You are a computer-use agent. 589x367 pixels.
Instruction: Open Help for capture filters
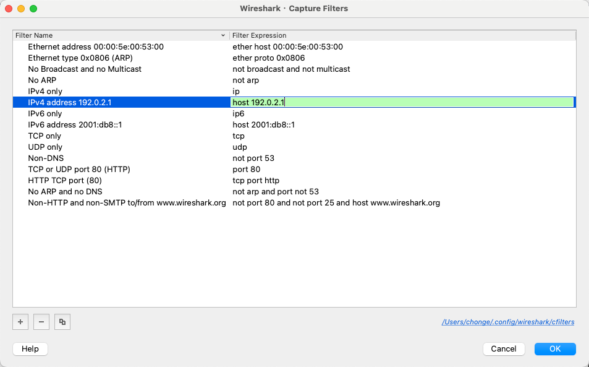coord(30,349)
